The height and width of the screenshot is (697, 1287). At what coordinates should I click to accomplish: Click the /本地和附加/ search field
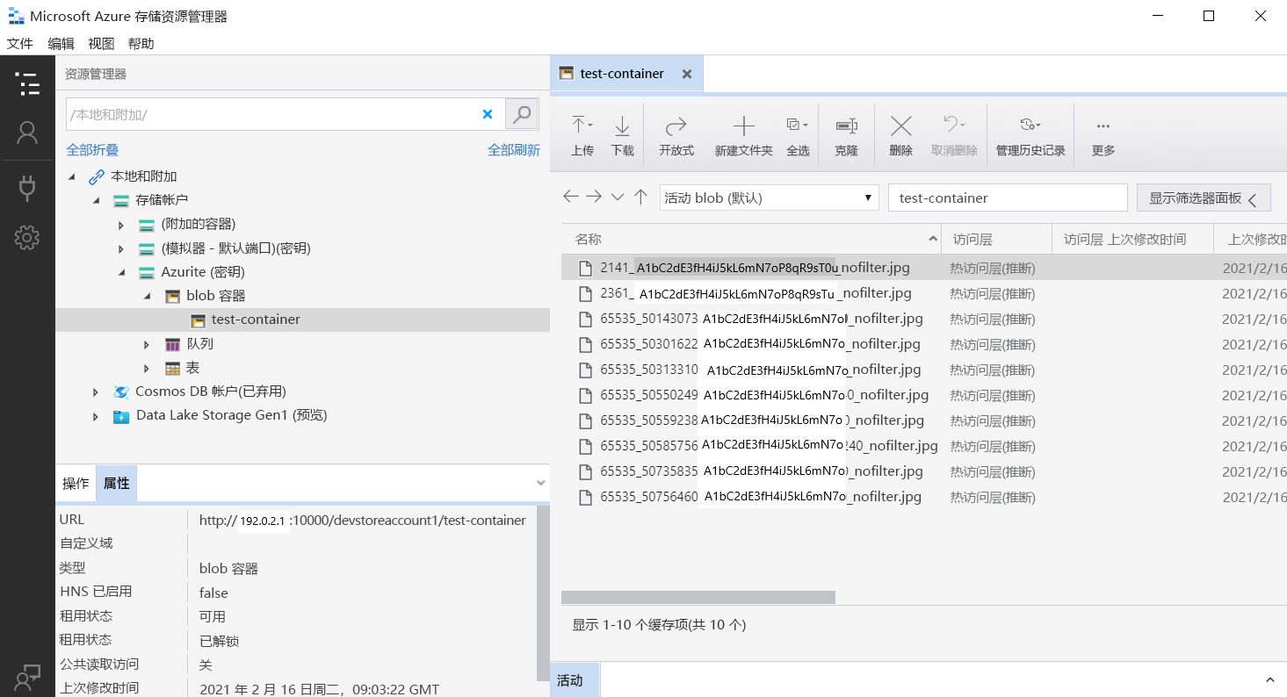click(x=271, y=114)
